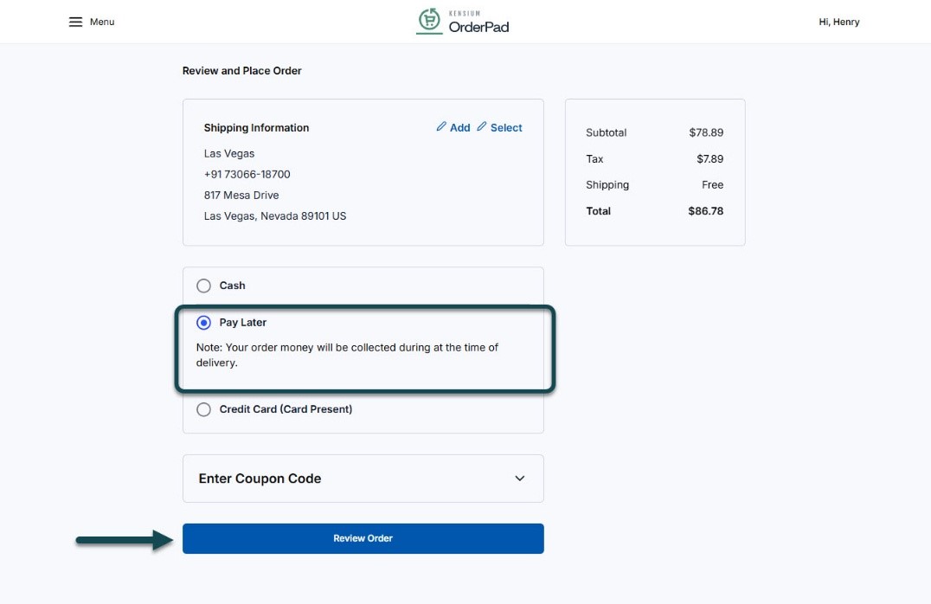This screenshot has height=604, width=931.
Task: Click the Total amount $86.78
Action: pyautogui.click(x=705, y=211)
